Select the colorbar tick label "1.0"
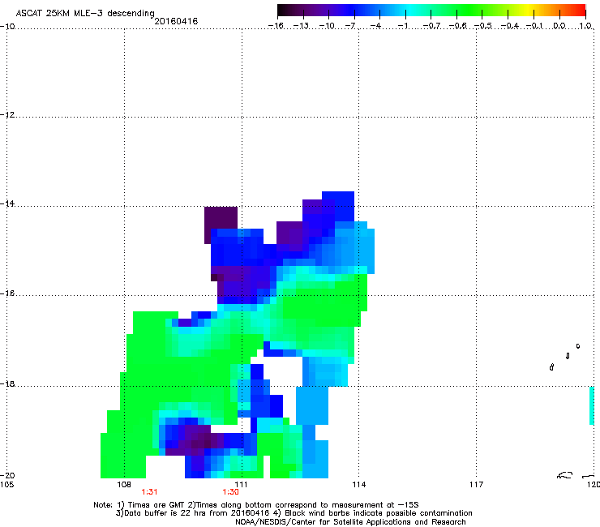The width and height of the screenshot is (600, 527). point(585,26)
